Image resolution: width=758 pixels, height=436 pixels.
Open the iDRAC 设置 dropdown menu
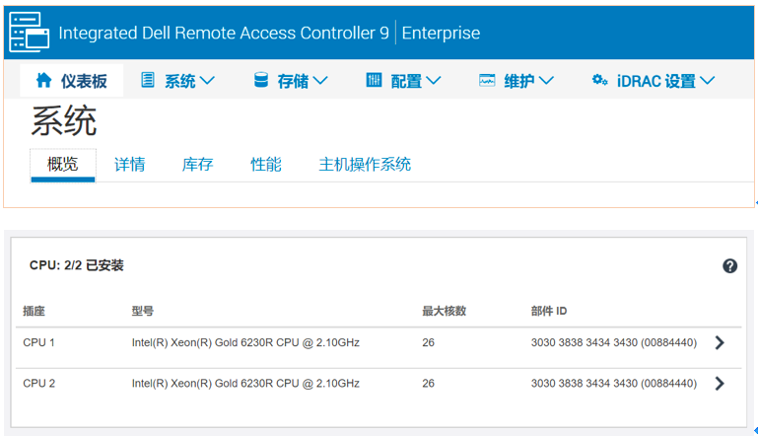tap(665, 81)
